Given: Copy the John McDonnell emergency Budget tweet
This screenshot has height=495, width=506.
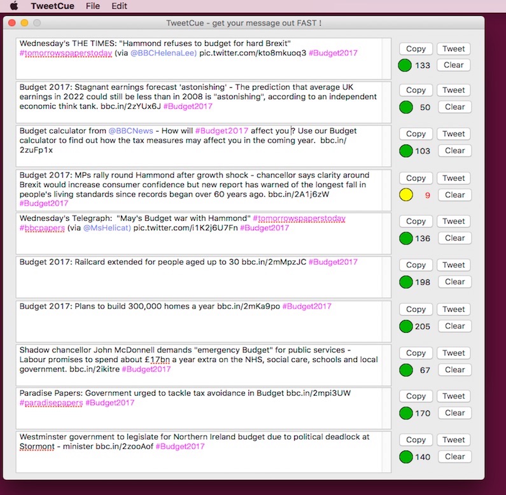Looking at the screenshot, I should click(x=416, y=353).
